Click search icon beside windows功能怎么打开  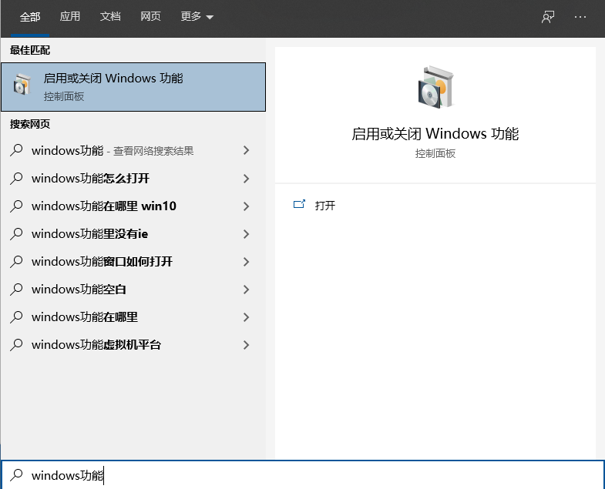16,179
